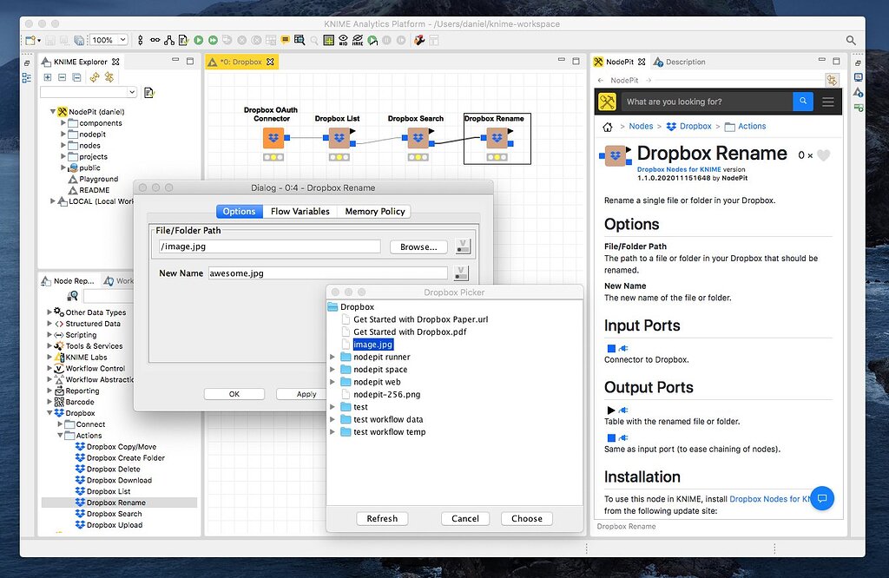The width and height of the screenshot is (889, 578).
Task: Select nodepit-256.png in the Dropbox Picker
Action: (386, 394)
